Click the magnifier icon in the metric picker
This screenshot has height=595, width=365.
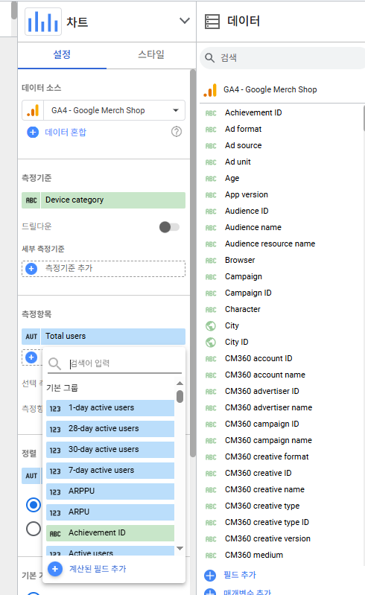54,363
